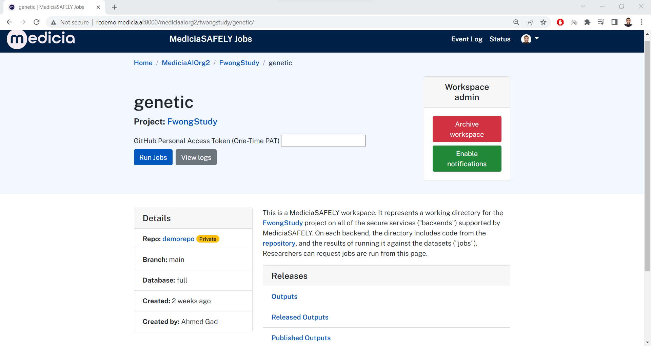
Task: Click Archive workspace button
Action: [x=467, y=129]
